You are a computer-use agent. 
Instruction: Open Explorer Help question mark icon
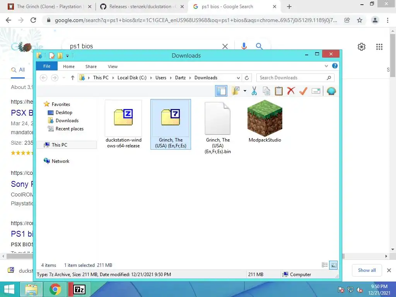(335, 66)
